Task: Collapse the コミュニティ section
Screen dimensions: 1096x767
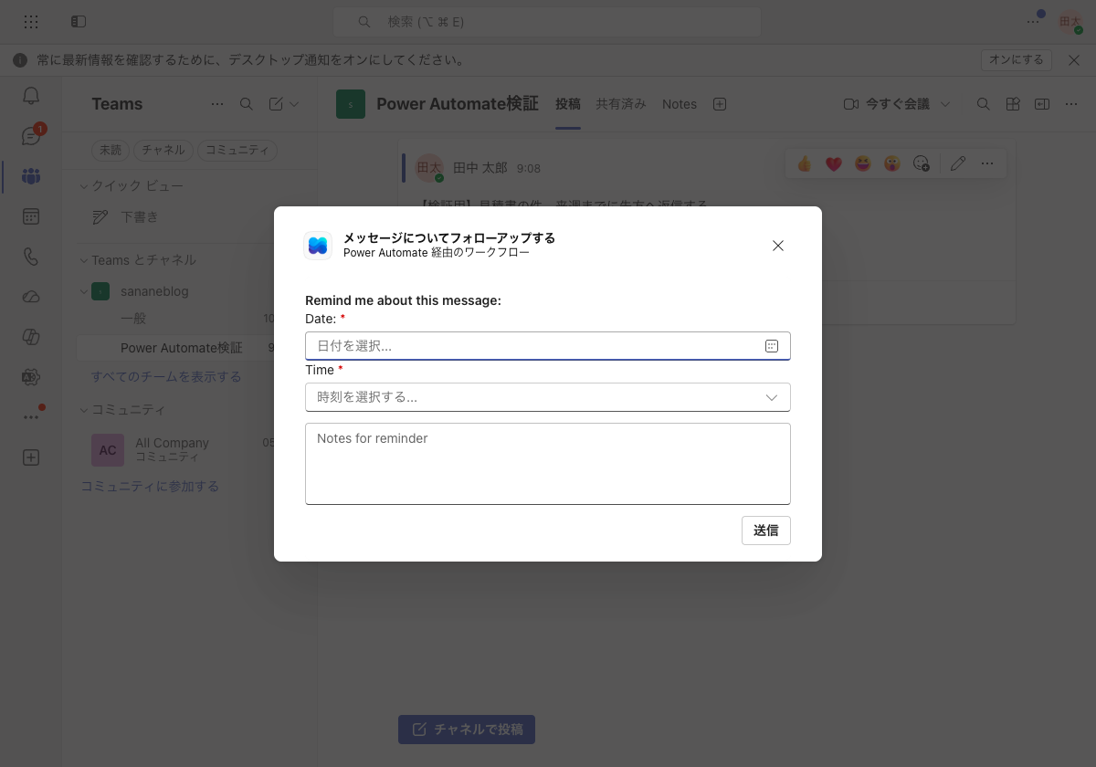Action: click(x=84, y=410)
